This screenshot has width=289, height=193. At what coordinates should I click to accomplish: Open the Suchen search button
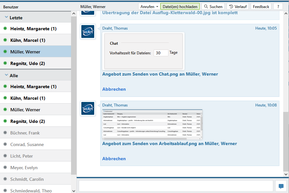(213, 6)
